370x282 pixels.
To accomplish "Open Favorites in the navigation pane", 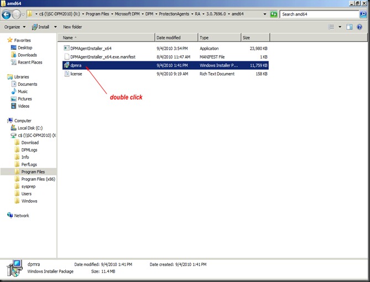I will pyautogui.click(x=22, y=40).
